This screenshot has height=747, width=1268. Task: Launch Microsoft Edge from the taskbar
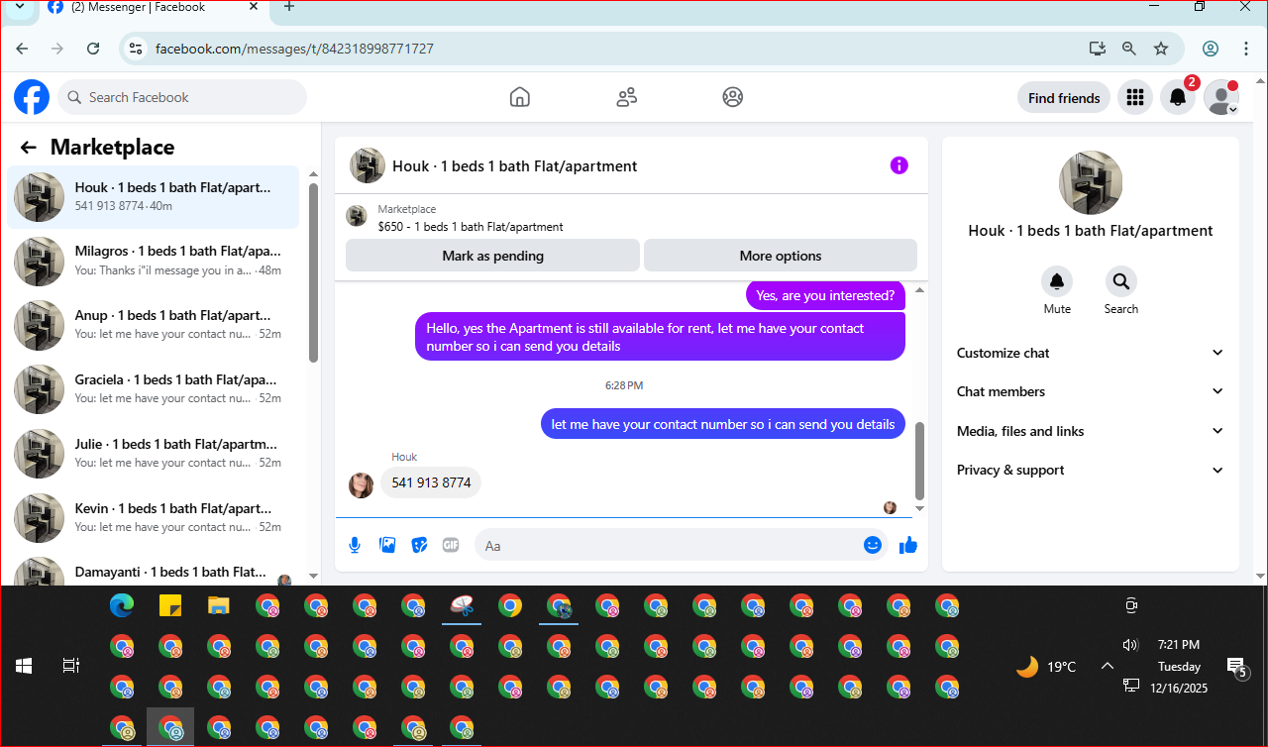click(x=122, y=605)
